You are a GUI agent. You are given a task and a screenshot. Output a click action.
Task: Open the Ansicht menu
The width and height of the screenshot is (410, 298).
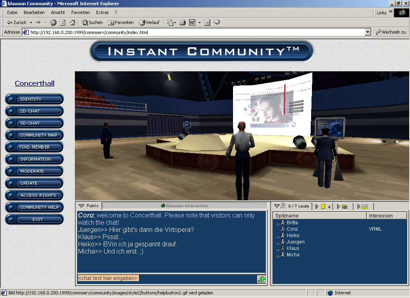click(58, 12)
